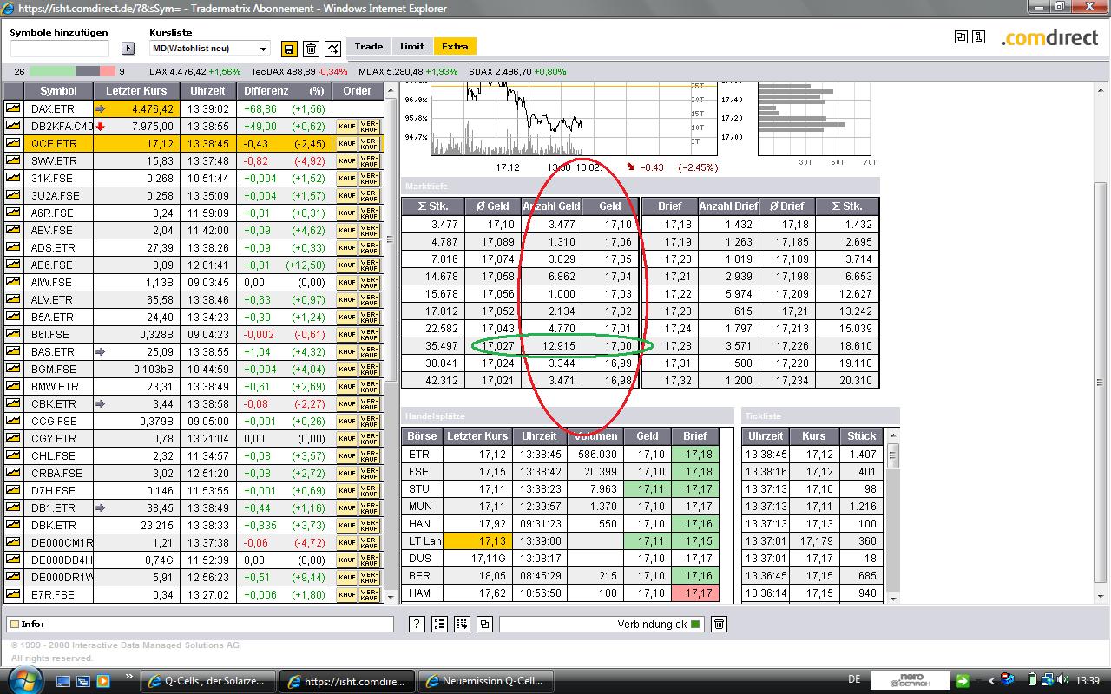Open the chart icon for QCE.ETR

click(13, 143)
